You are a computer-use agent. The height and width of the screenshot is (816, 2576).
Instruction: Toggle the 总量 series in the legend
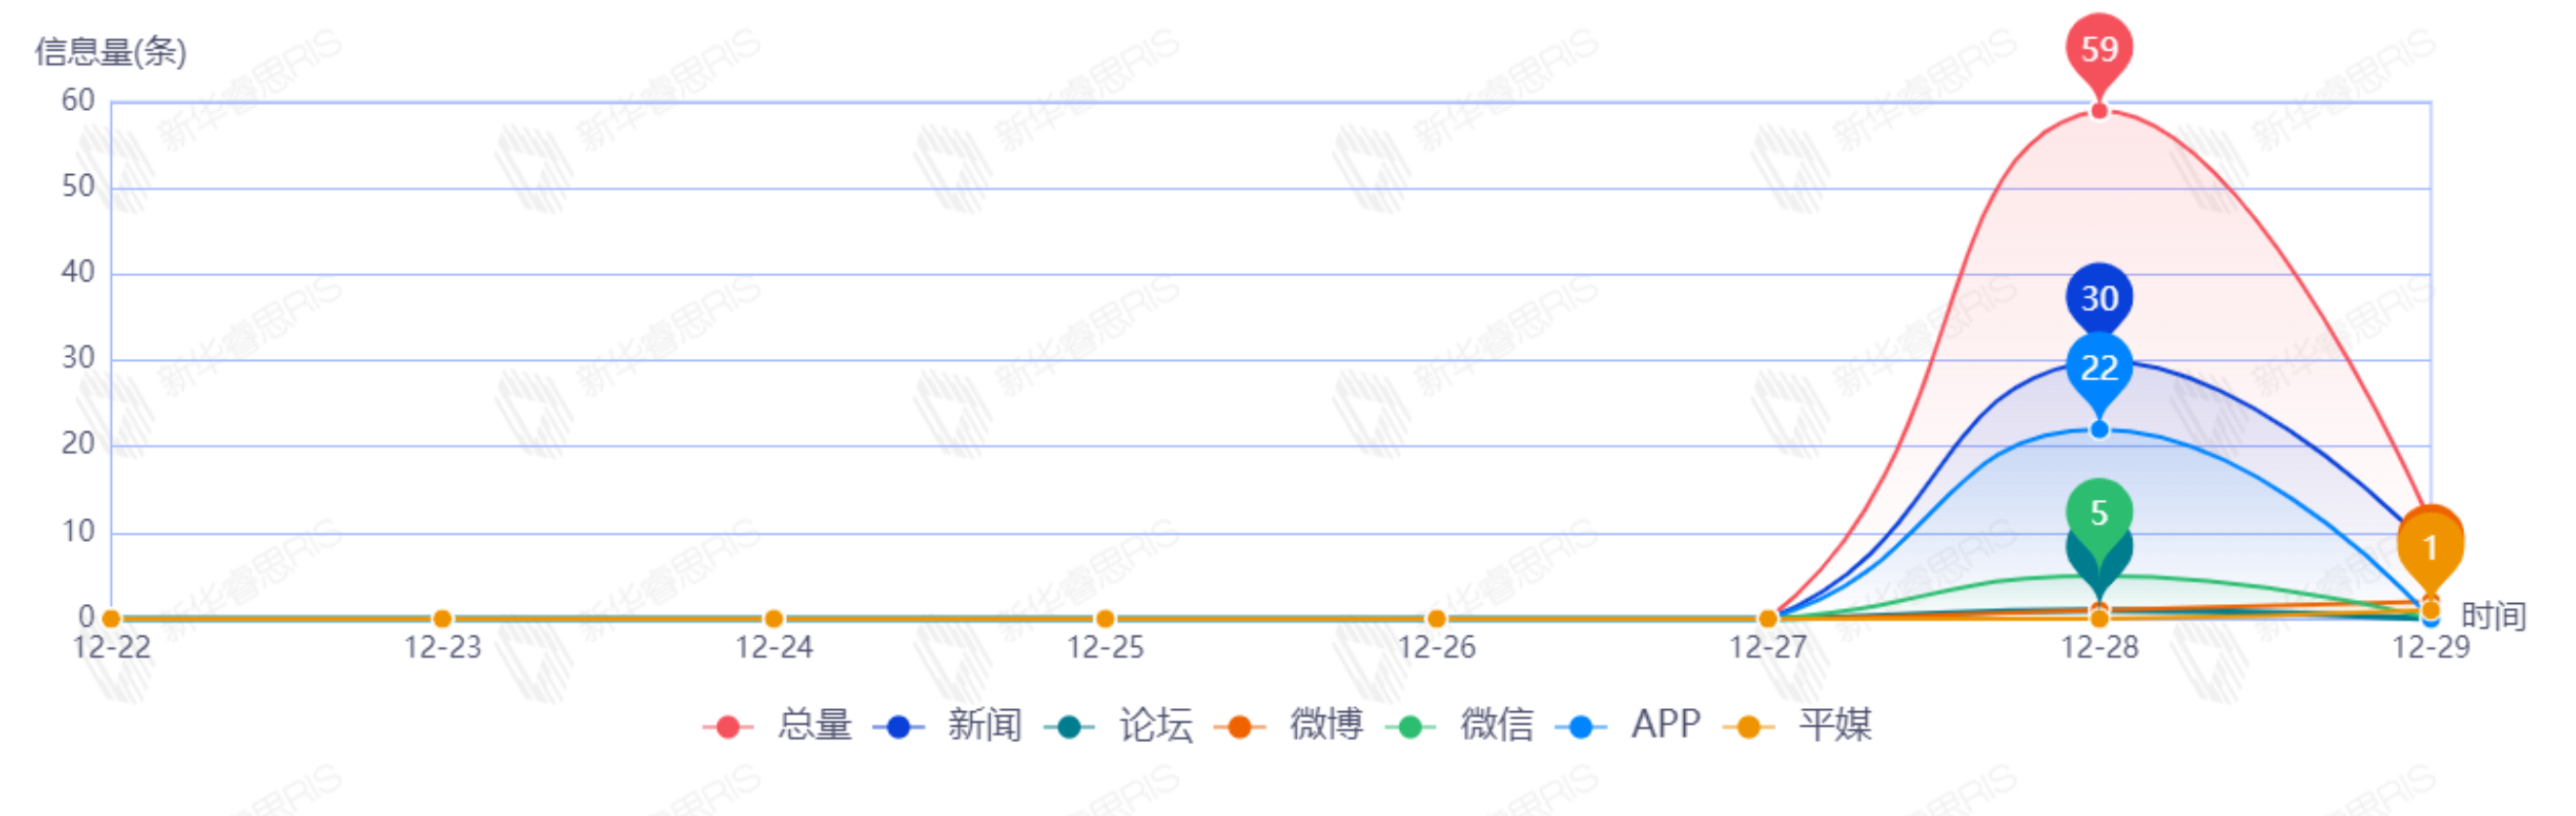pos(780,725)
